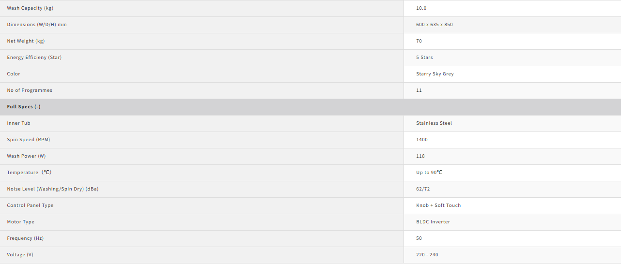Select the Knob + Soft Touch value
This screenshot has width=621, height=264.
point(438,205)
